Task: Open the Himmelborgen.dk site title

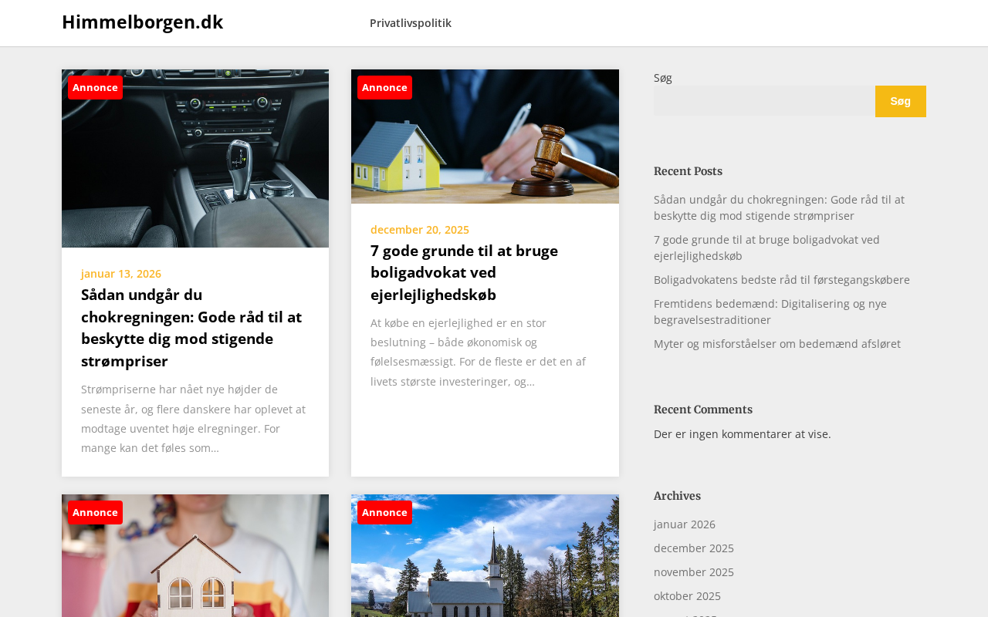Action: pyautogui.click(x=142, y=22)
